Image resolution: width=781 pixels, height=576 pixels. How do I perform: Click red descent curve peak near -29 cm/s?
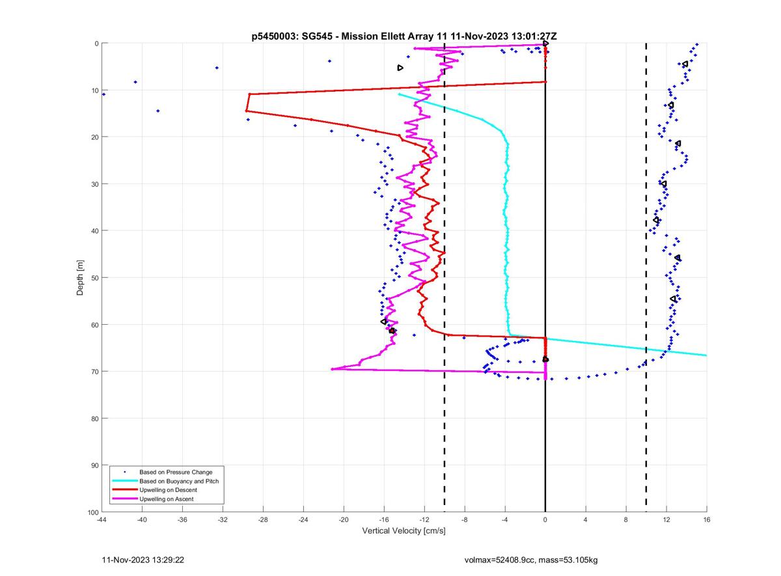coord(247,110)
